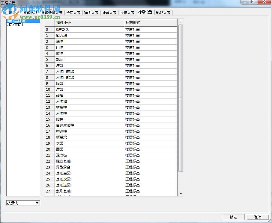Viewport: 272px width, 223px height.
Task: Click 工程标高 value for 独立基础 row
Action: pyautogui.click(x=151, y=161)
